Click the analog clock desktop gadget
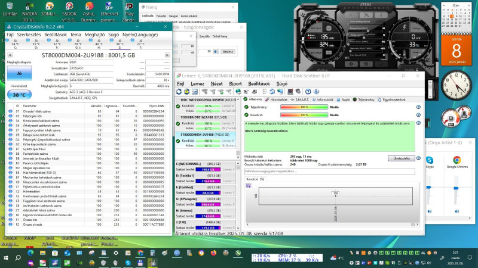478x268 pixels. pyautogui.click(x=456, y=85)
